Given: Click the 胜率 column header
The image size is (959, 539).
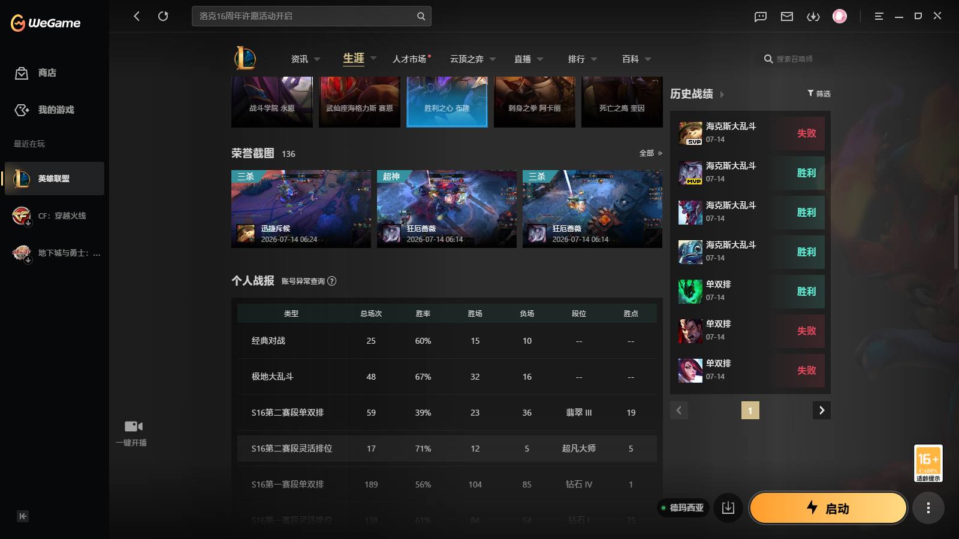Looking at the screenshot, I should tap(423, 313).
